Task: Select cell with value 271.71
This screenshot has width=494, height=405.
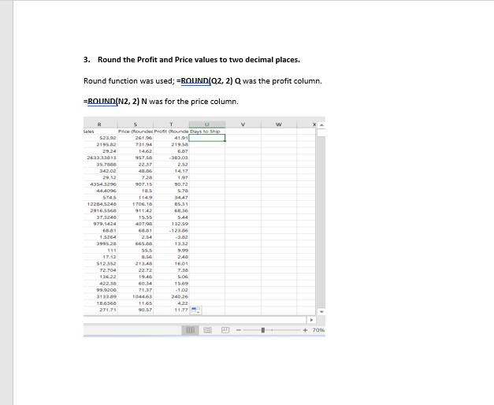Action: click(x=101, y=310)
